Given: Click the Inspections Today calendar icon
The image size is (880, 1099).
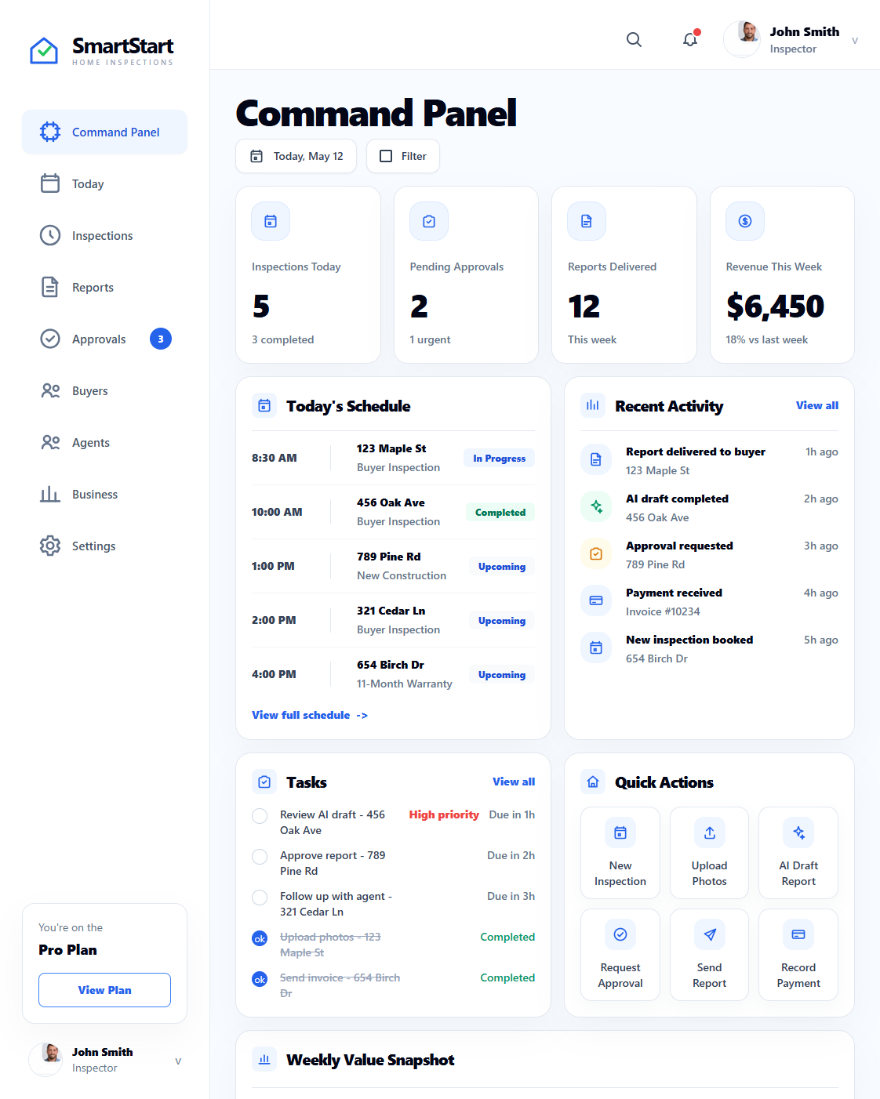Looking at the screenshot, I should [271, 222].
